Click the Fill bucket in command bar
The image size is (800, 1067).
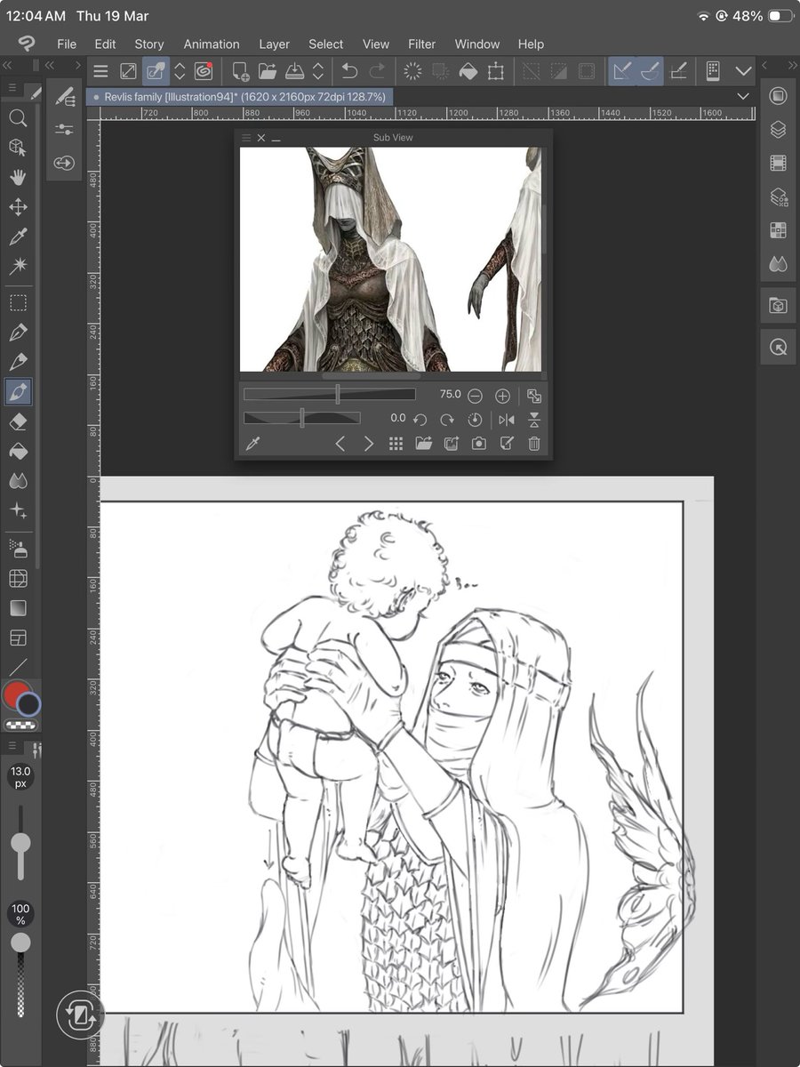click(468, 72)
